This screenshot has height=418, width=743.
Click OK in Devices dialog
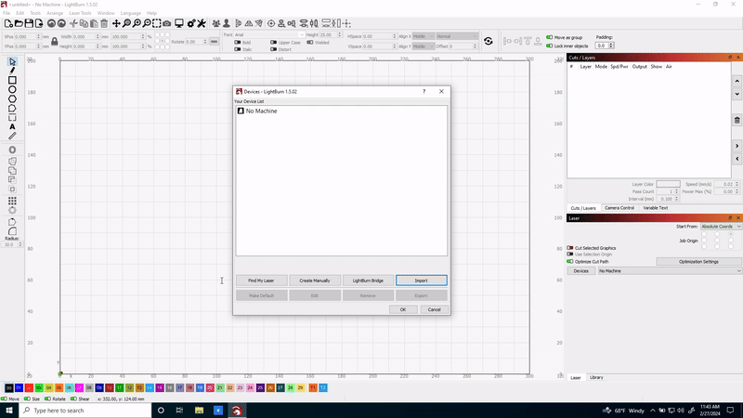pyautogui.click(x=403, y=309)
